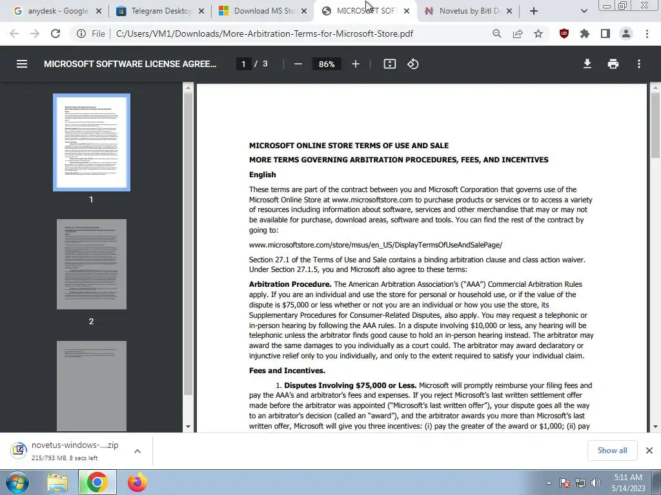Reload the current page
Image resolution: width=661 pixels, height=495 pixels.
click(56, 34)
